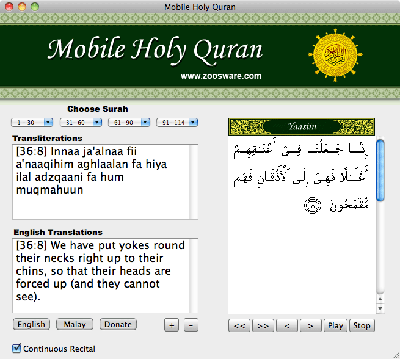Image resolution: width=400 pixels, height=359 pixels.
Task: Zoom the window with the green button
Action: pos(35,7)
